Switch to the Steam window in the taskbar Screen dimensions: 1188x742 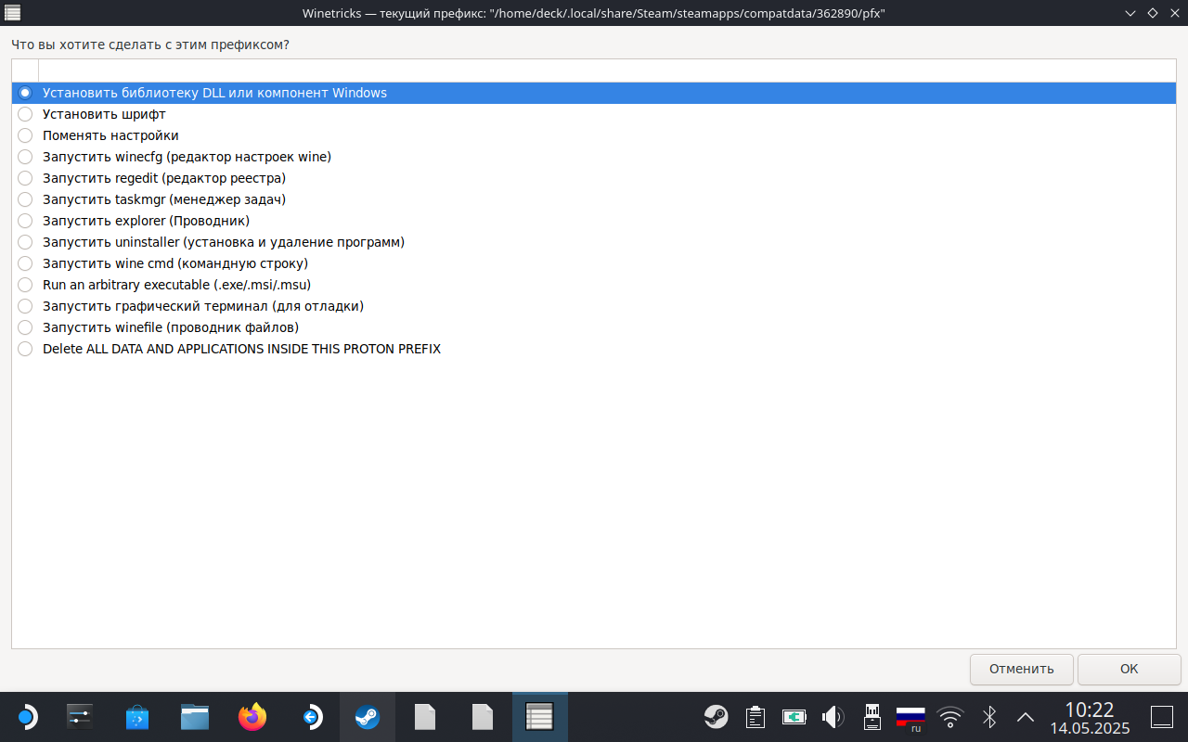(368, 717)
